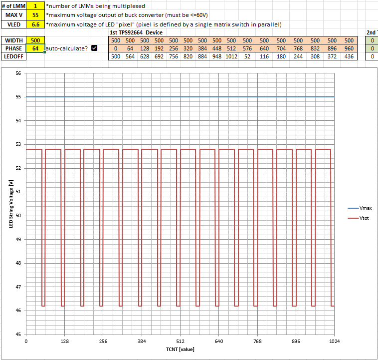Screen dimensions: 378x360
Task: Click the yellow WIDTH input cell
Action: (x=35, y=40)
